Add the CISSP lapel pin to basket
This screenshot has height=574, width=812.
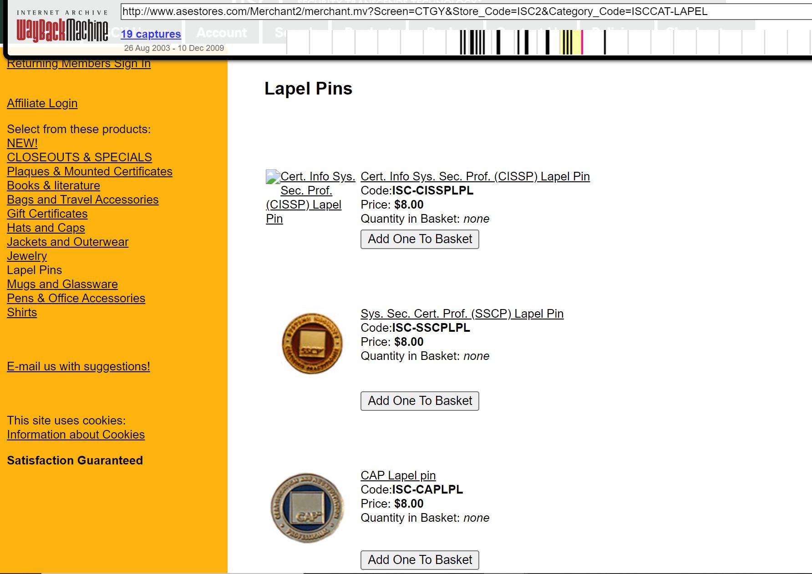tap(419, 239)
